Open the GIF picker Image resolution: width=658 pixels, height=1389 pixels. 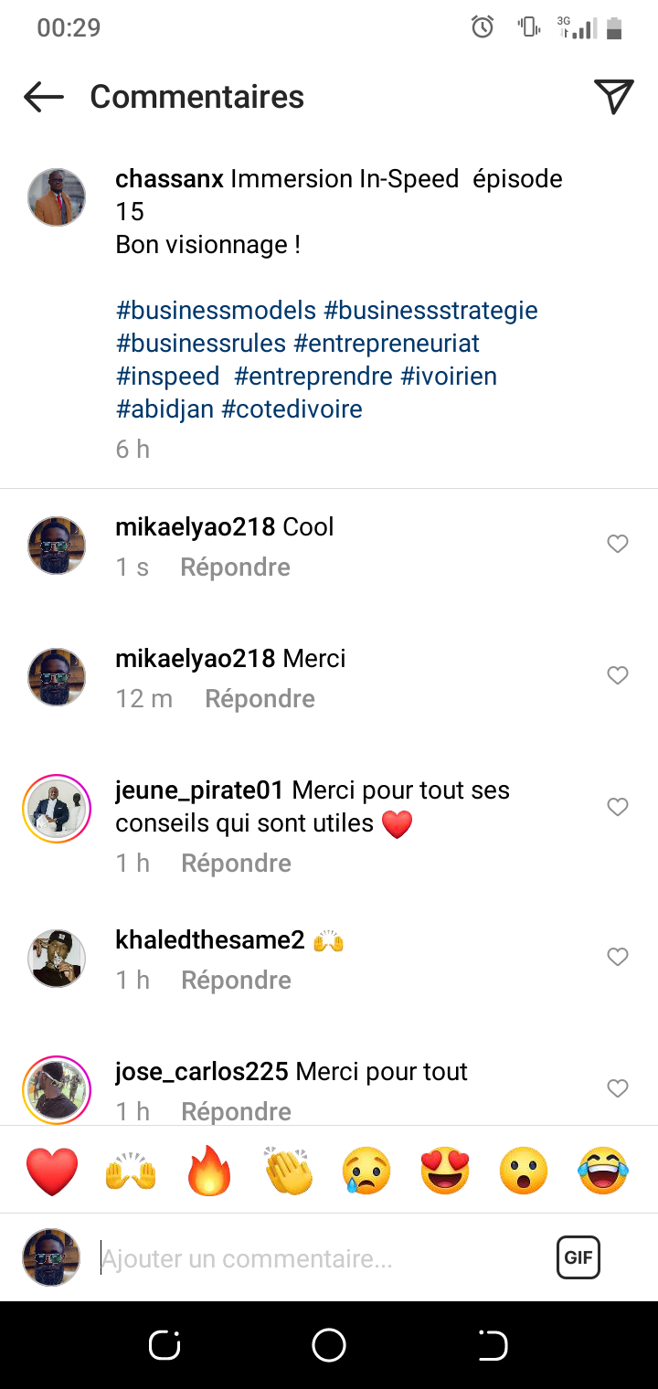(x=578, y=1257)
